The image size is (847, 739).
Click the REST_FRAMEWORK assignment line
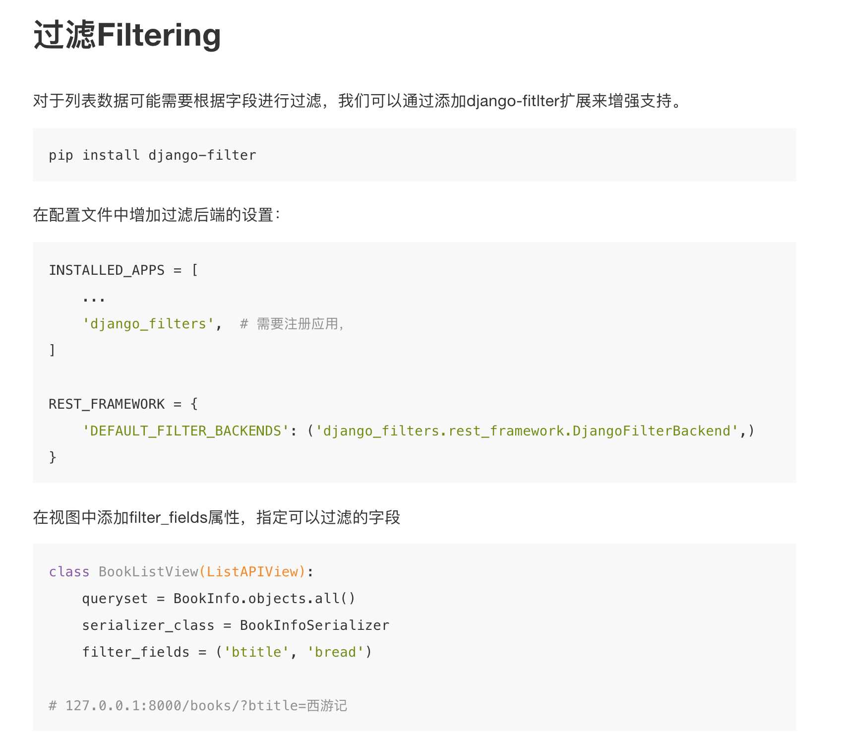point(123,404)
